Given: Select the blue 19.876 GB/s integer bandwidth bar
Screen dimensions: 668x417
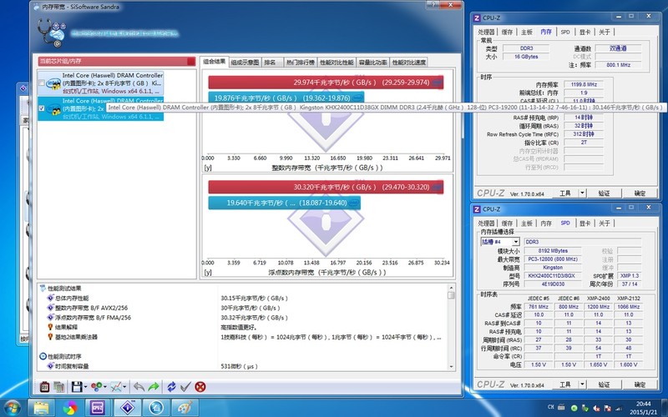Looking at the screenshot, I should click(x=286, y=98).
